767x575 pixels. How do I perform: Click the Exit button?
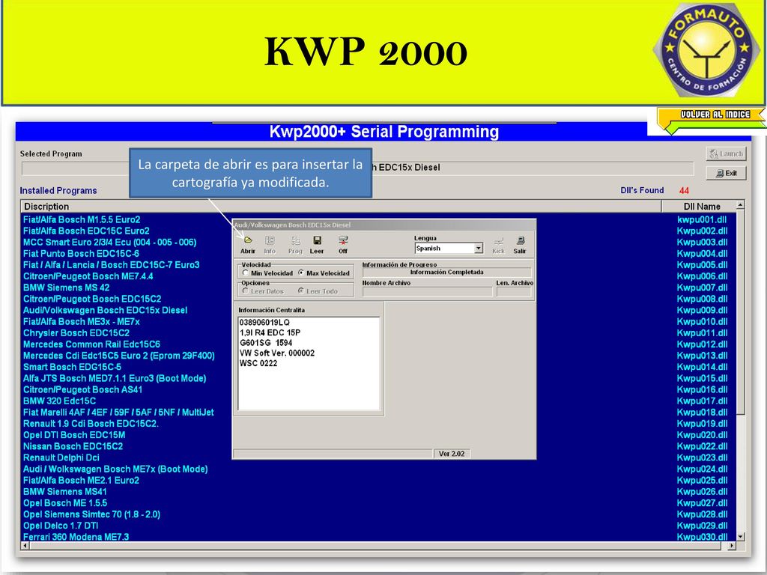(727, 173)
